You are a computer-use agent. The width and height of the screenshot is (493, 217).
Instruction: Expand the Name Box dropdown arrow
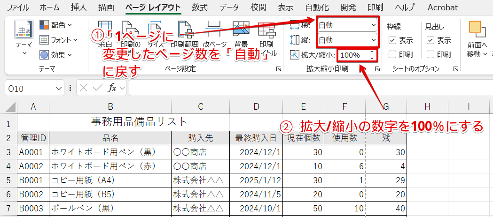(59, 89)
